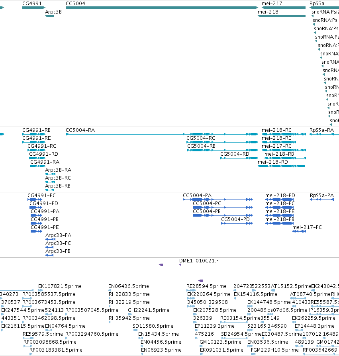Open EST SD11580.5prime

[x=153, y=326]
